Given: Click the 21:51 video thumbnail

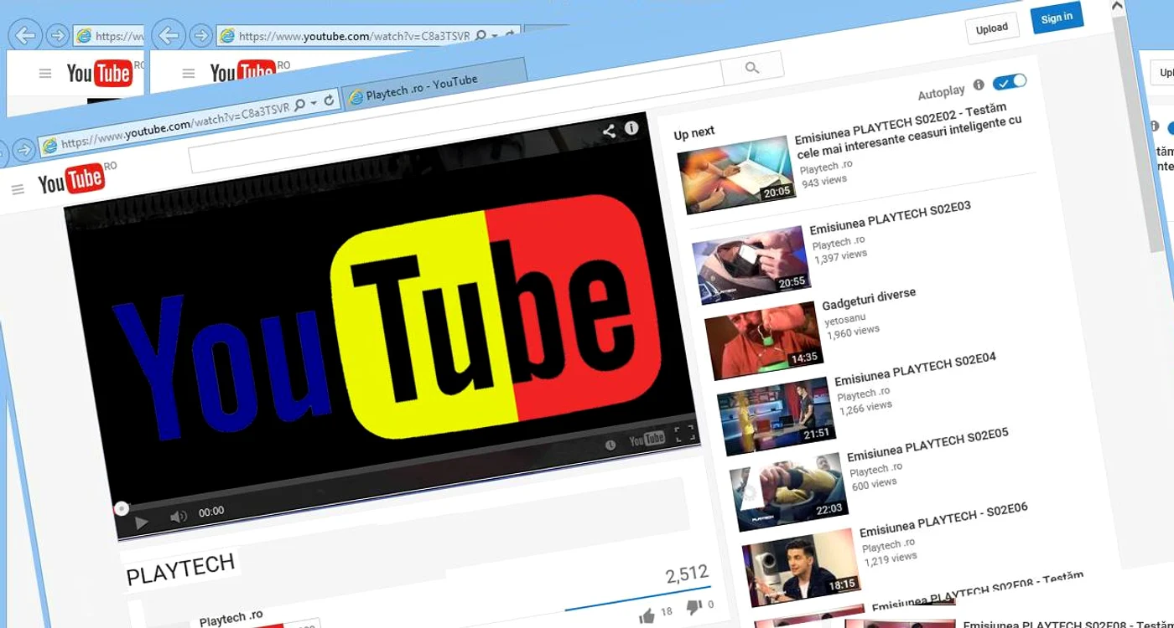Looking at the screenshot, I should click(x=776, y=416).
